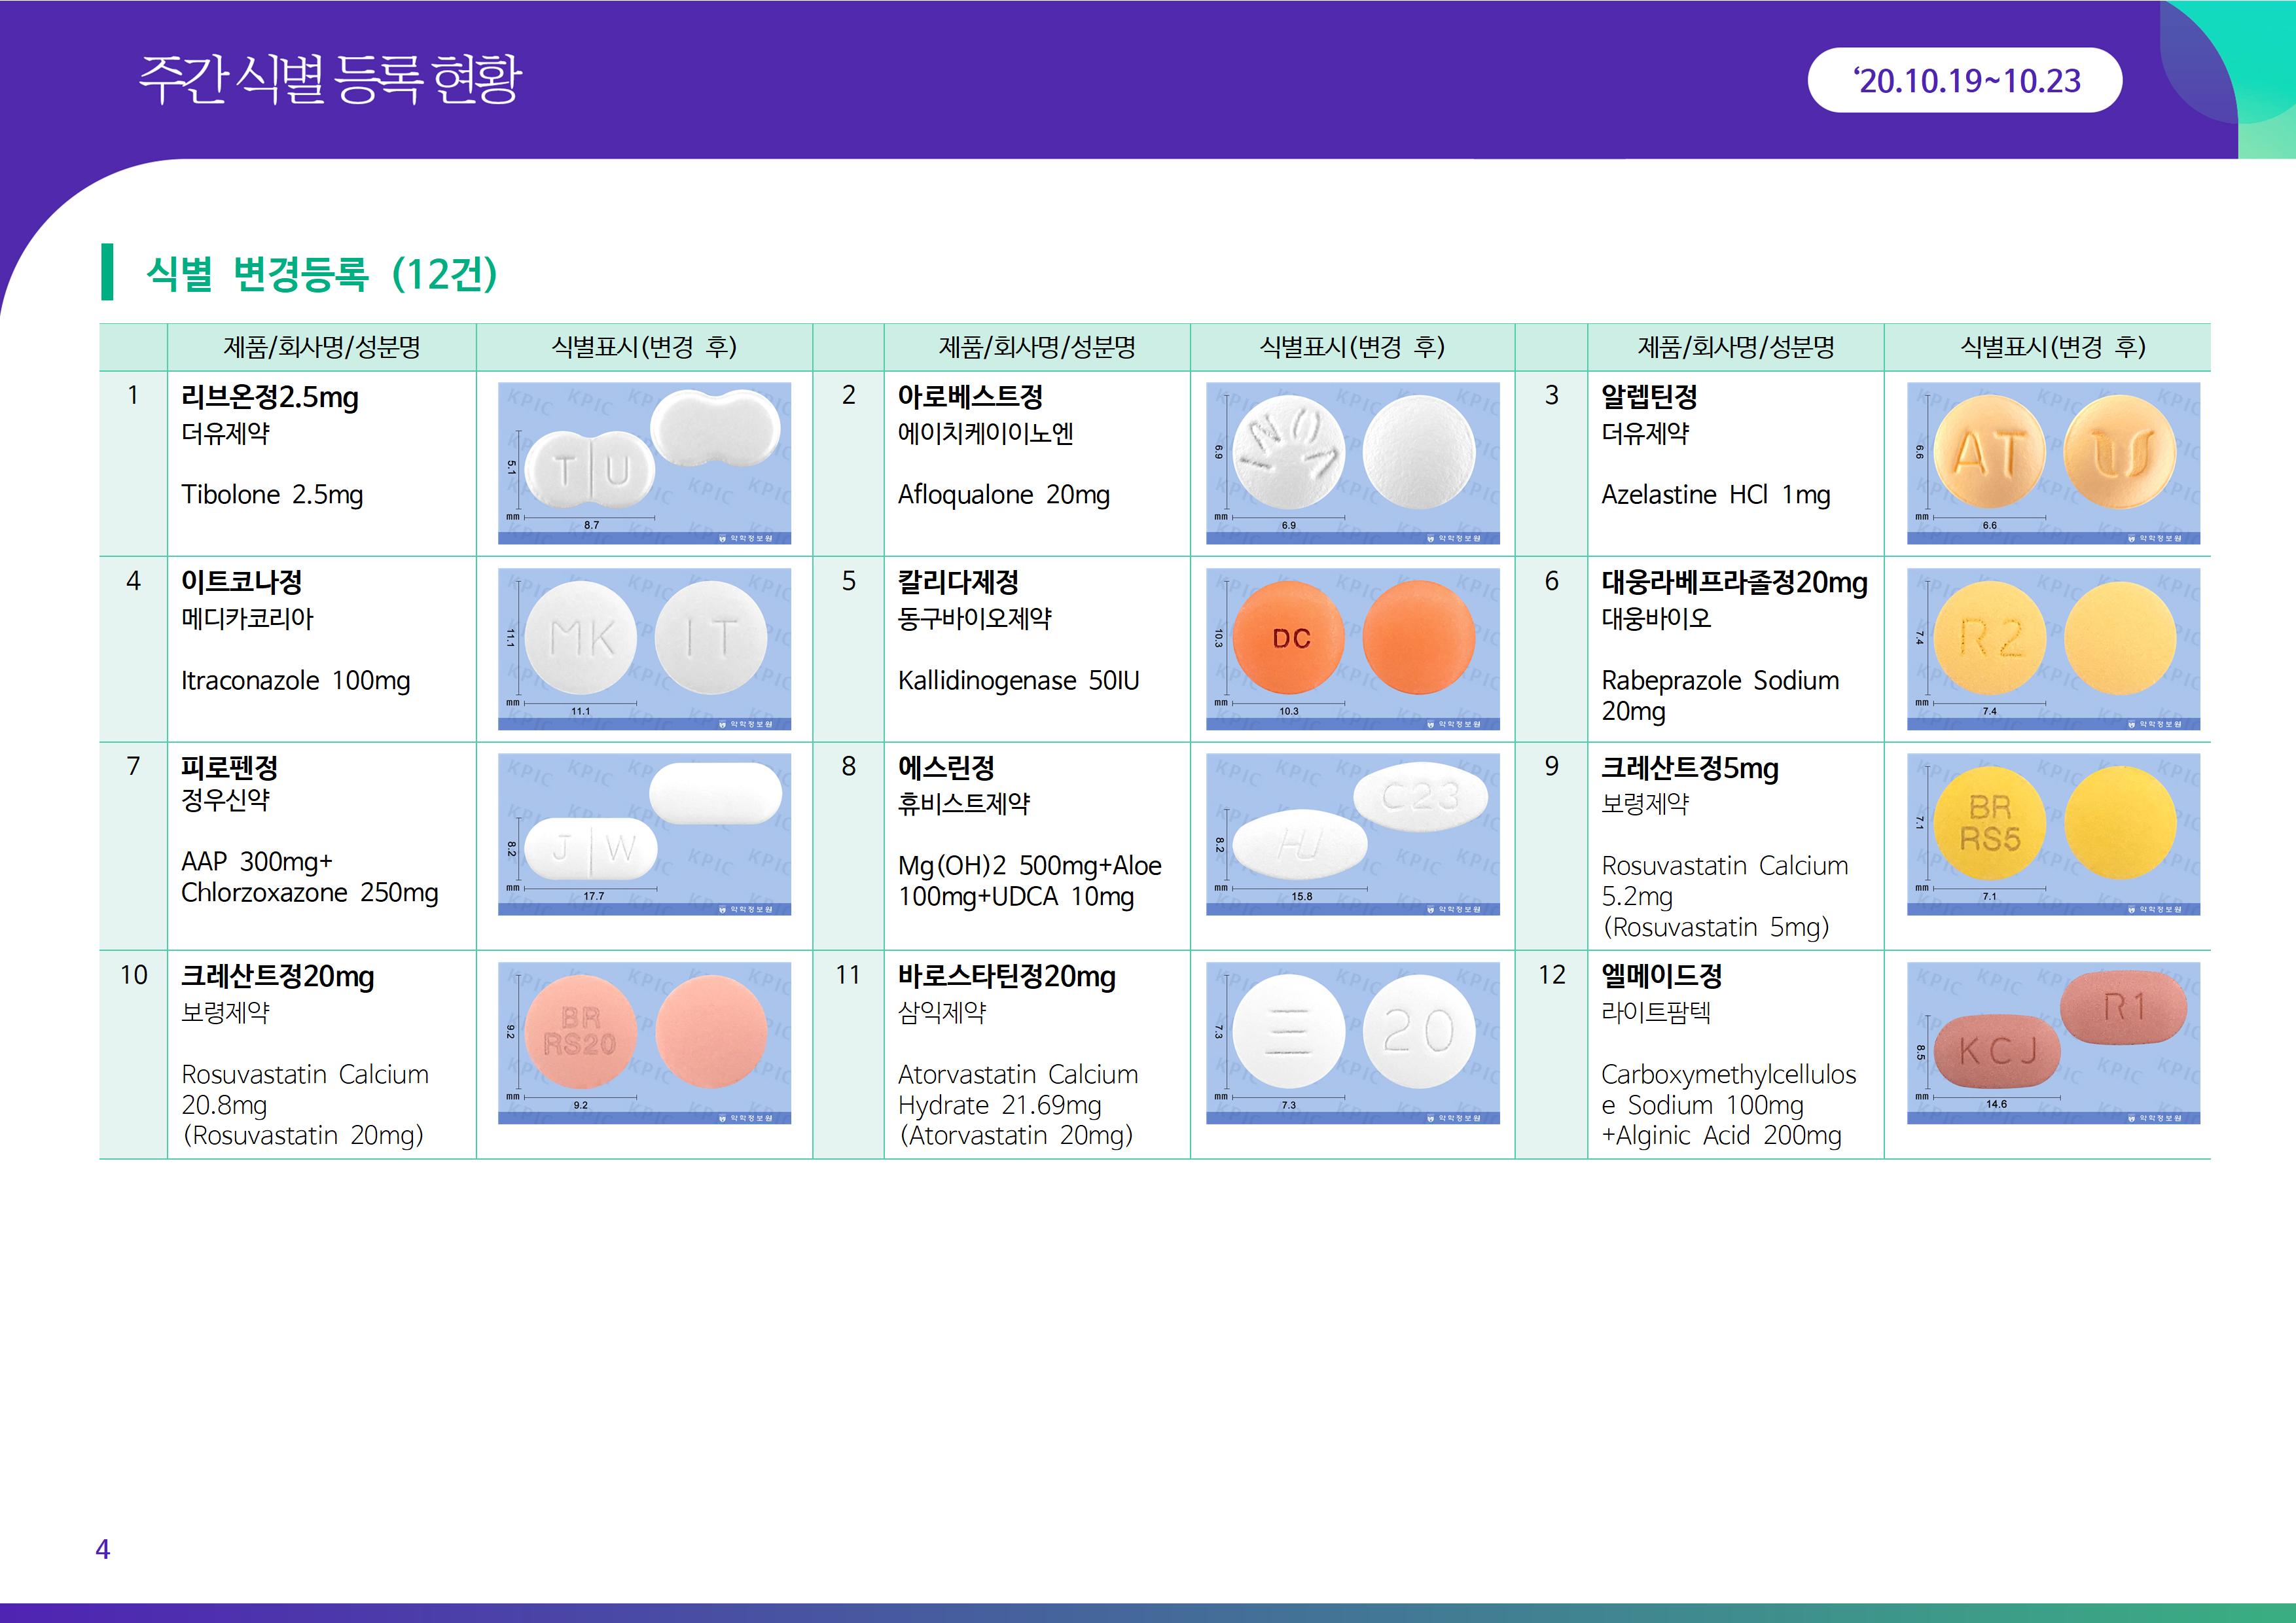Click the 이트코나정 MK IT tablet image
Image resolution: width=2296 pixels, height=1623 pixels.
pos(644,648)
